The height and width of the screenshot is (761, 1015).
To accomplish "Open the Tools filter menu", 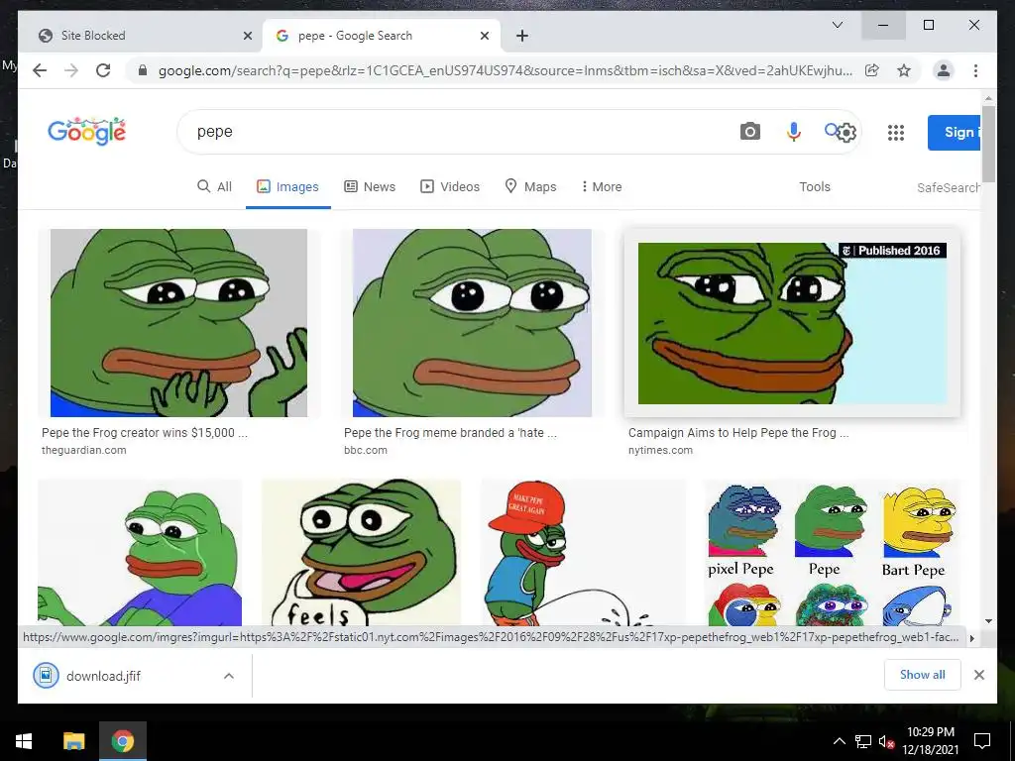I will (x=815, y=186).
